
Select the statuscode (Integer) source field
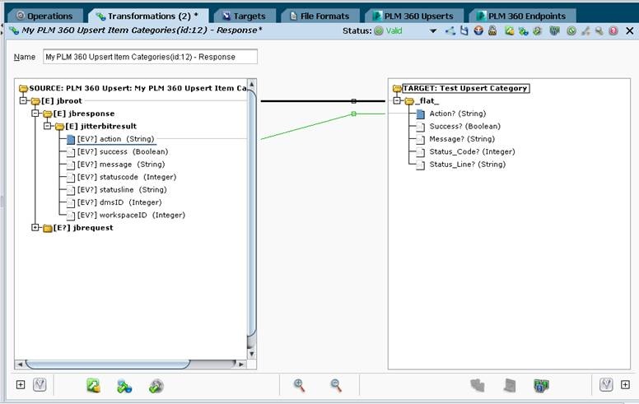126,177
